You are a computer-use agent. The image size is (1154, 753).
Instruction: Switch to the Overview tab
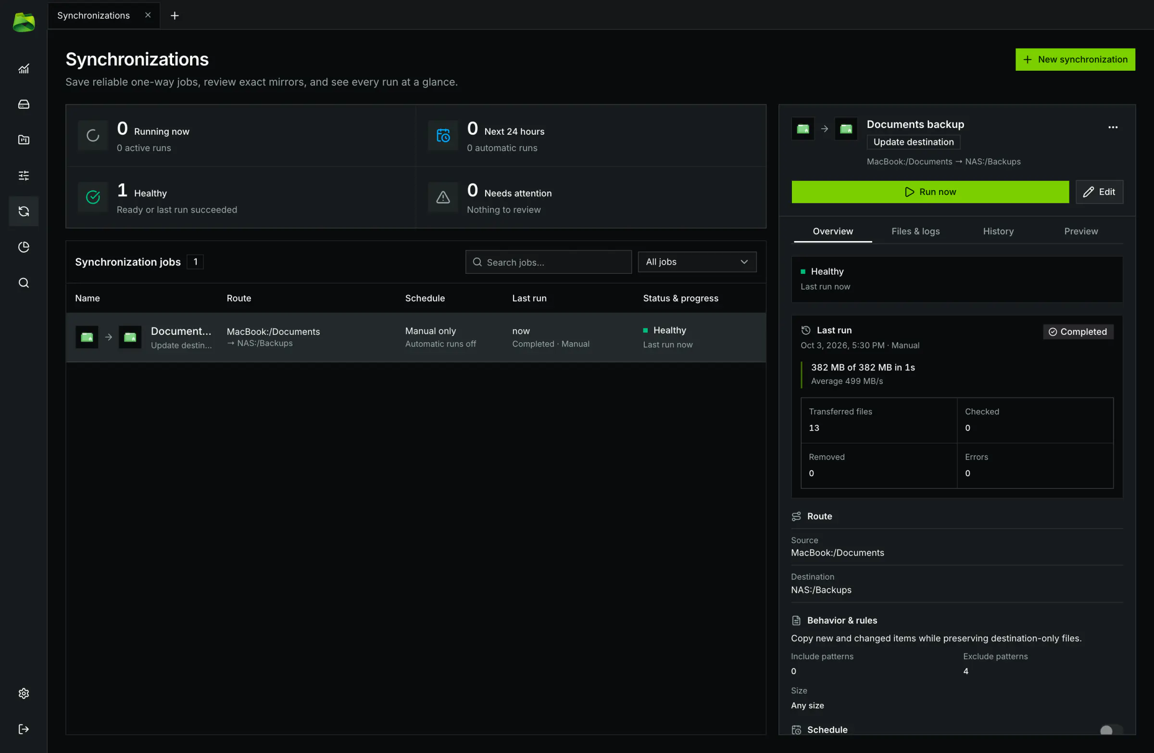[x=832, y=231]
